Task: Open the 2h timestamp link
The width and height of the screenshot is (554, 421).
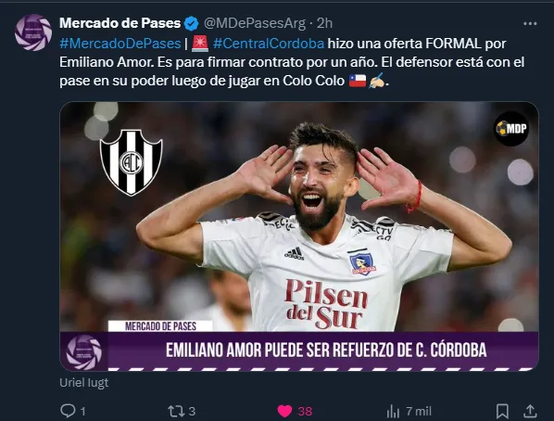Action: 324,23
